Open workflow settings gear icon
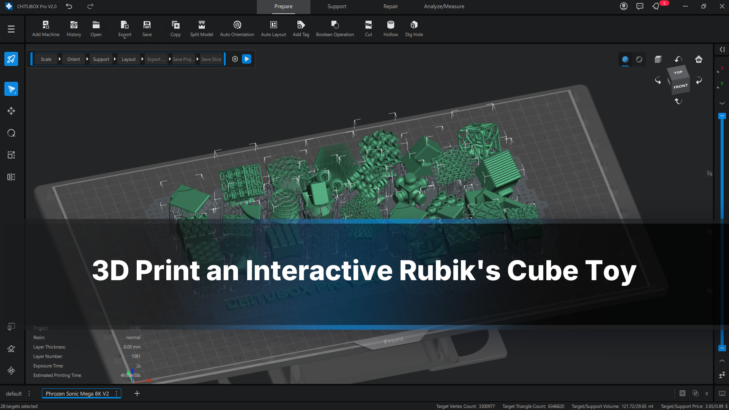729x410 pixels. pyautogui.click(x=235, y=59)
